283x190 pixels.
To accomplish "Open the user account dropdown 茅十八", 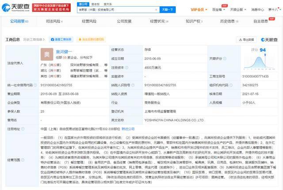I will point(275,9).
